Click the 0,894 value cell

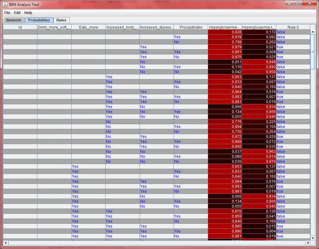(225, 127)
